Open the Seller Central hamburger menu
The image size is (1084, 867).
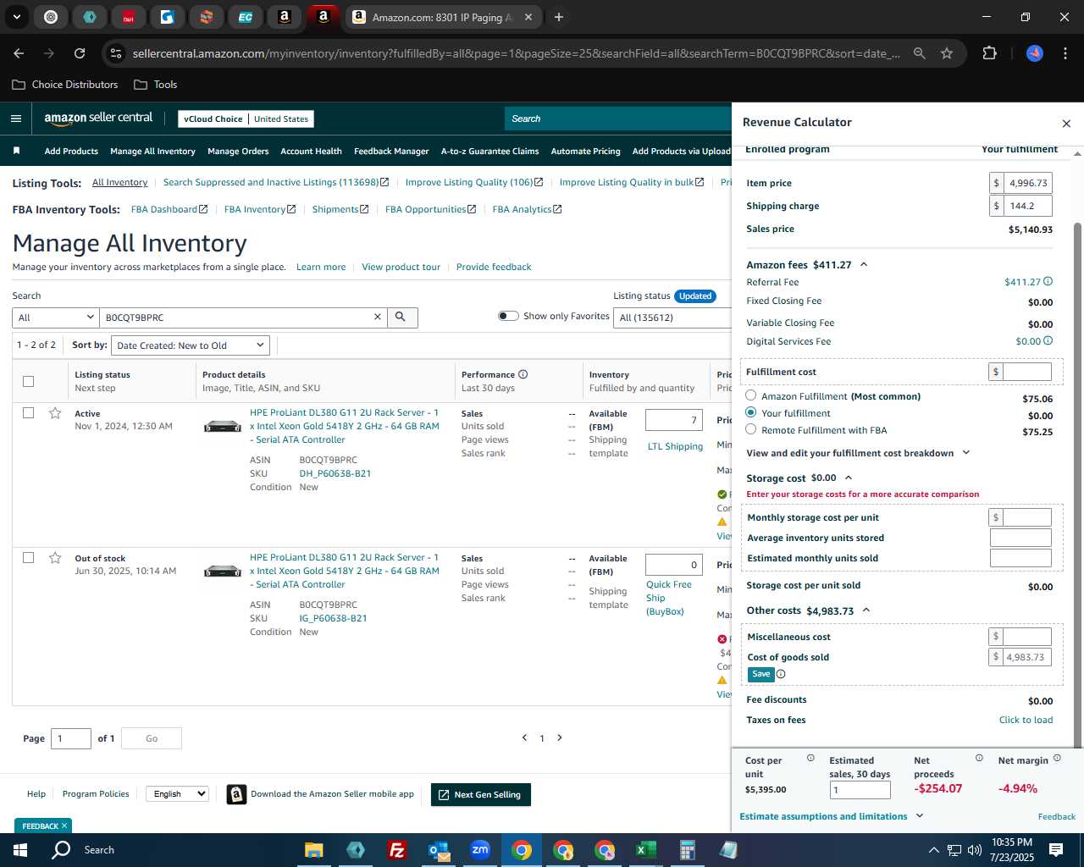(16, 119)
